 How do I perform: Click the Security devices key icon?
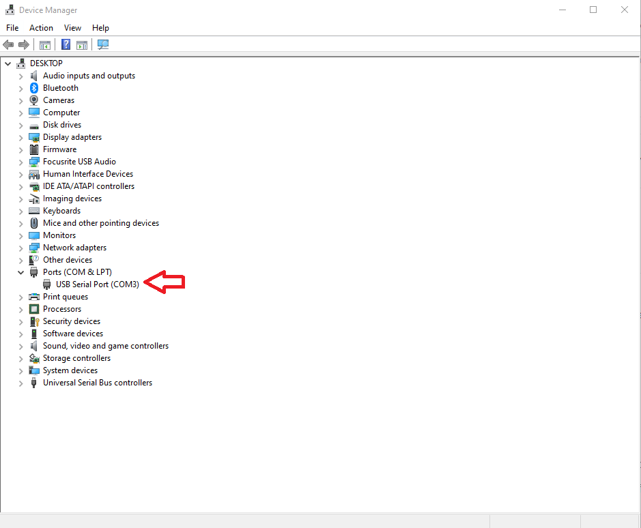pos(34,321)
